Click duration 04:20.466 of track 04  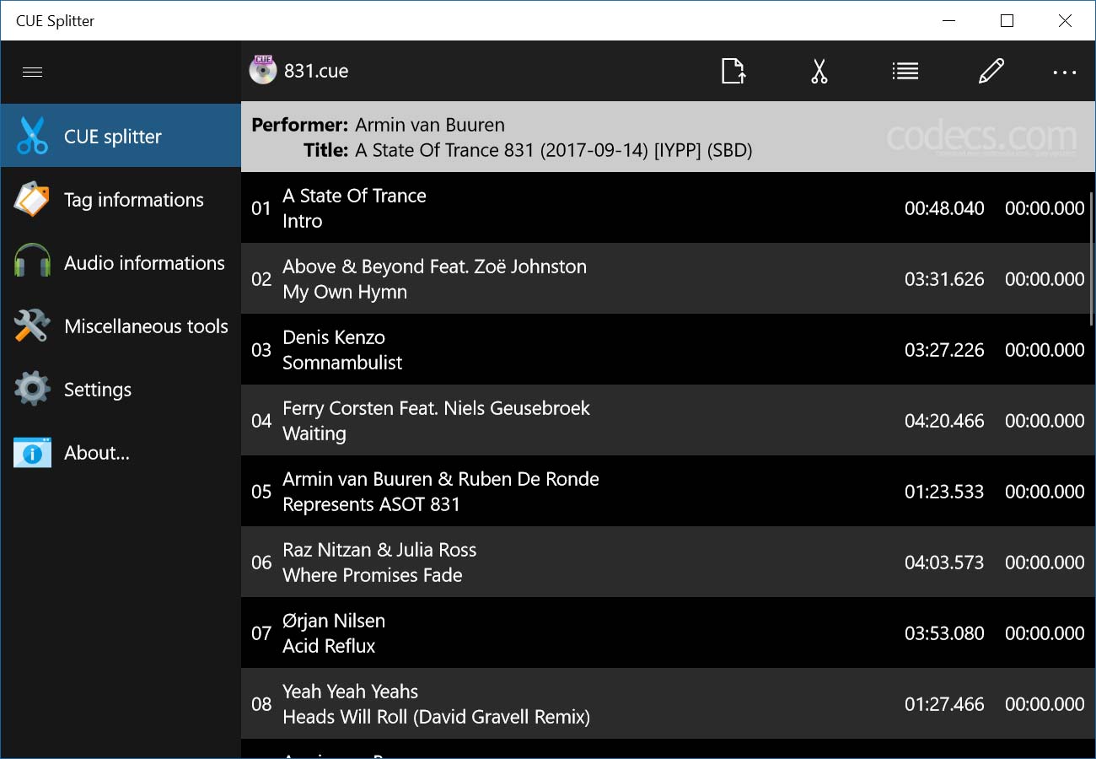(x=944, y=421)
